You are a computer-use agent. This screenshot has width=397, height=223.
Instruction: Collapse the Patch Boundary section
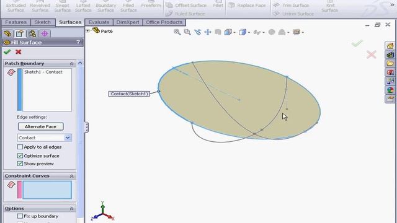[72, 63]
